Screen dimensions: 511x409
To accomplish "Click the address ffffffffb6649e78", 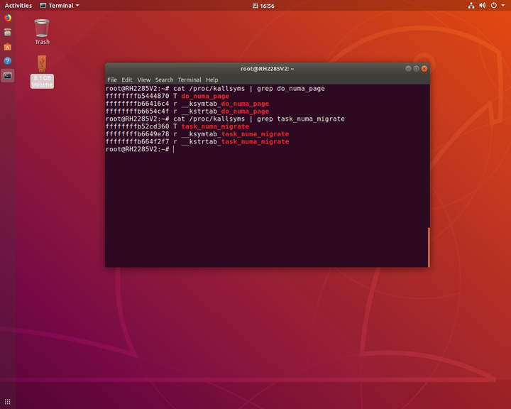I will pos(137,134).
